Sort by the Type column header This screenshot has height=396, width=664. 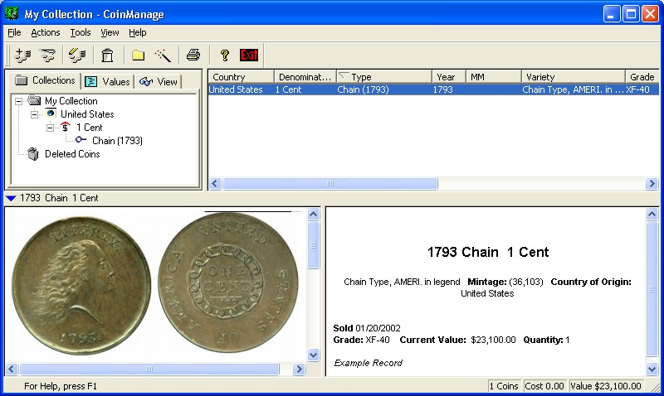pos(384,76)
